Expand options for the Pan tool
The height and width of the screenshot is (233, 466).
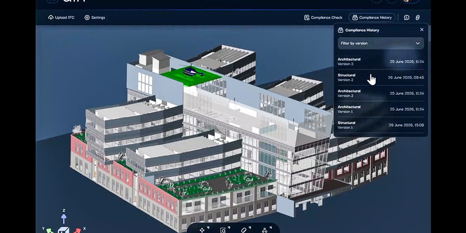pos(209,227)
